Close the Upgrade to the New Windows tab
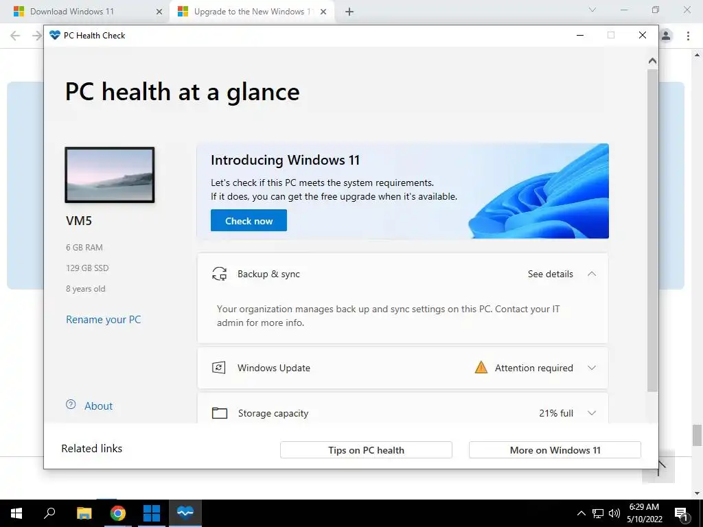 click(323, 12)
